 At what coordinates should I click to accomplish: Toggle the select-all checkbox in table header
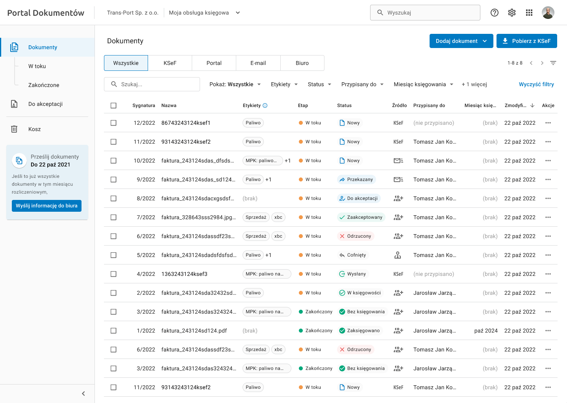(x=113, y=105)
